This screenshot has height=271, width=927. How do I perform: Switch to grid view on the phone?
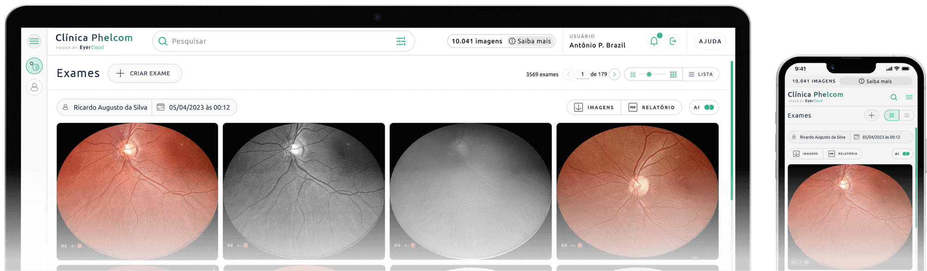(x=891, y=115)
